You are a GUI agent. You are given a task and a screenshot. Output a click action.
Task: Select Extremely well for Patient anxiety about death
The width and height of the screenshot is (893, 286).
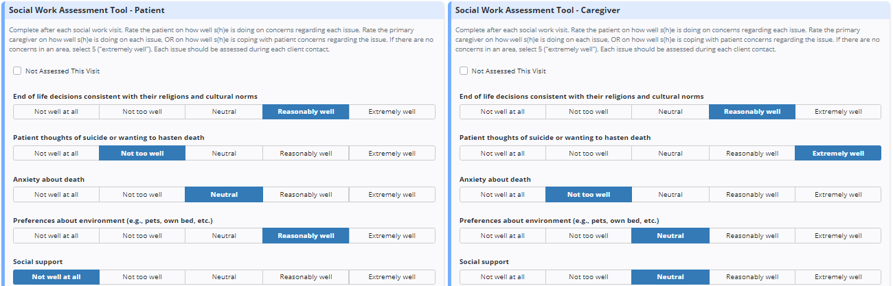392,195
